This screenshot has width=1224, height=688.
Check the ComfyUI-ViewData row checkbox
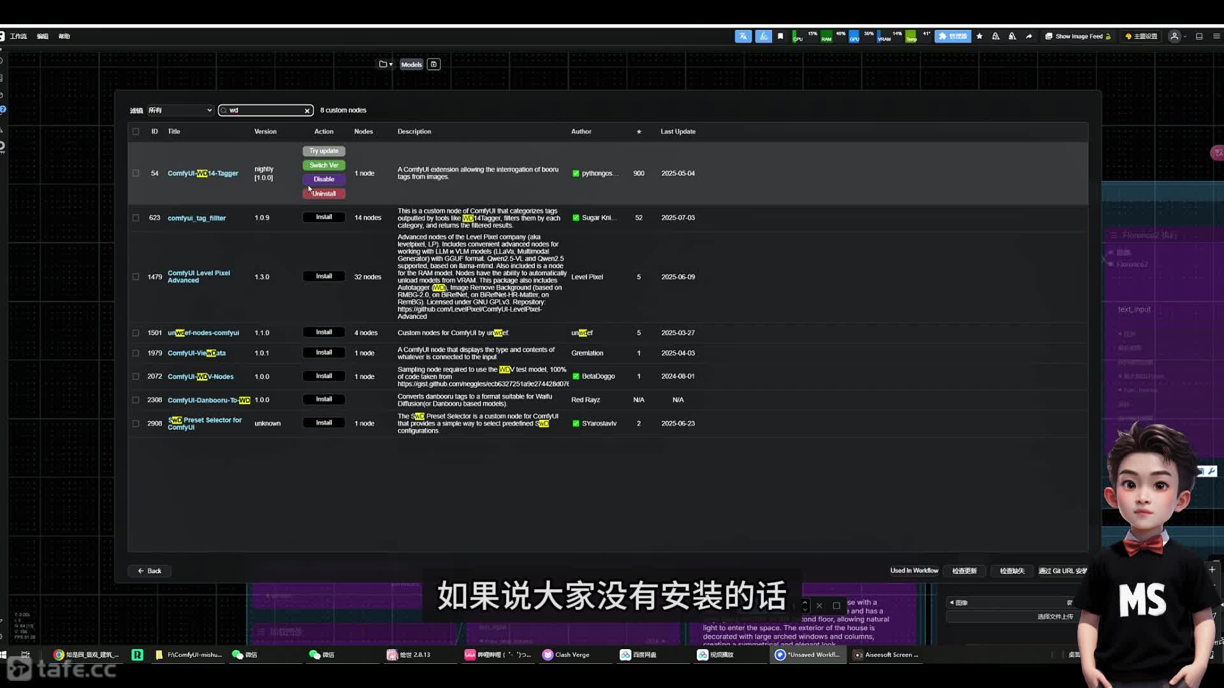point(136,353)
